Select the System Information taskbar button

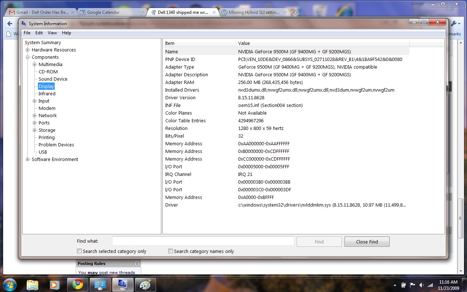tap(123, 285)
